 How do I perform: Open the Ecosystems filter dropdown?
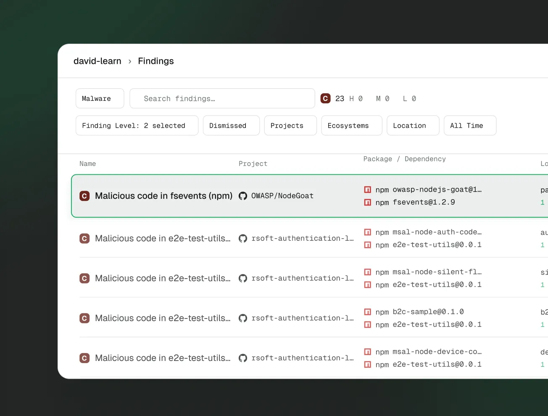pyautogui.click(x=352, y=126)
